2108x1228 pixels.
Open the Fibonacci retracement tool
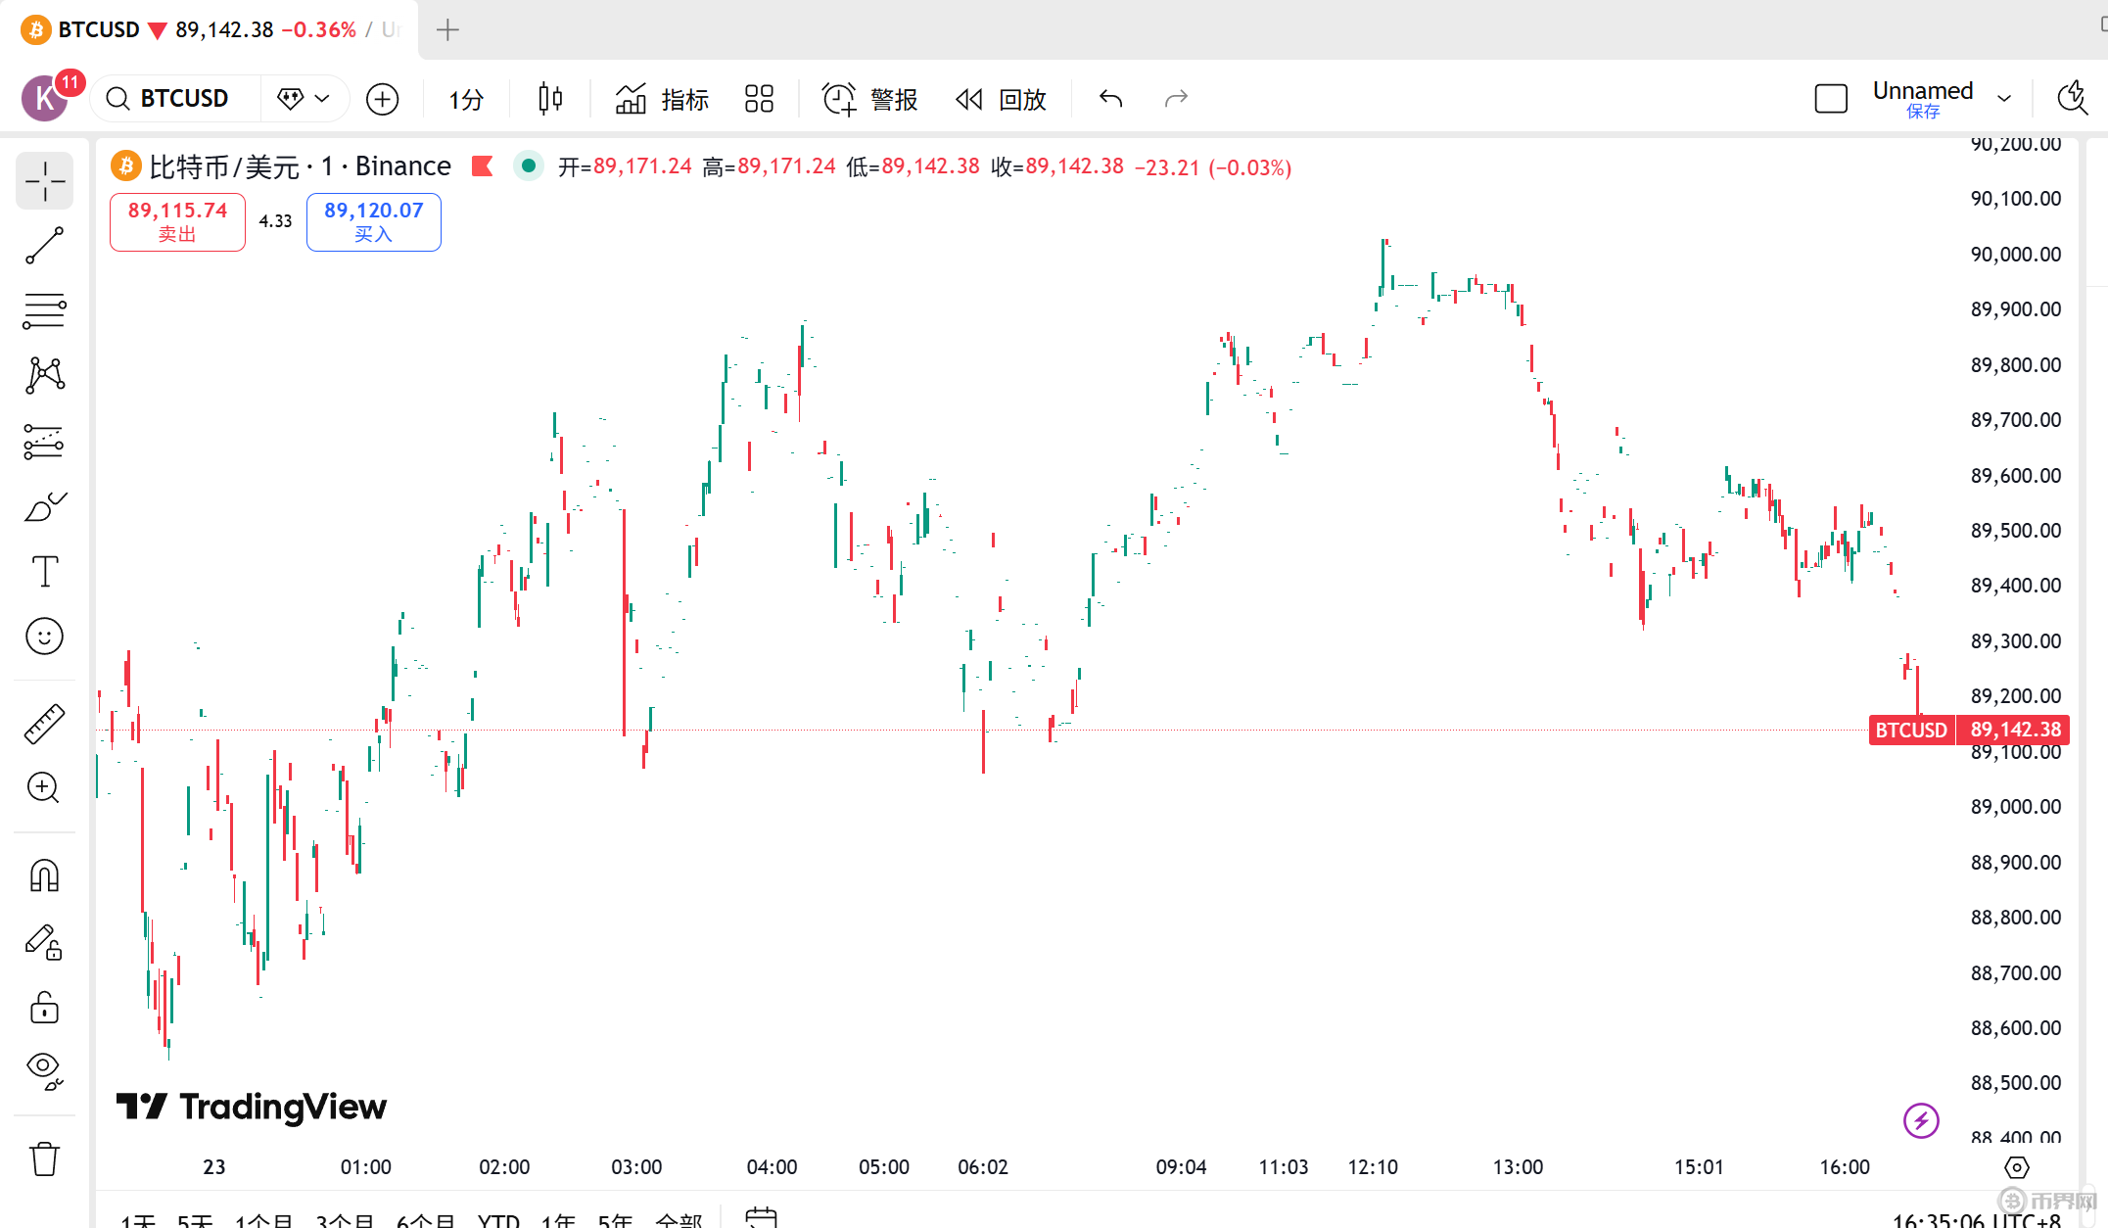tap(44, 311)
